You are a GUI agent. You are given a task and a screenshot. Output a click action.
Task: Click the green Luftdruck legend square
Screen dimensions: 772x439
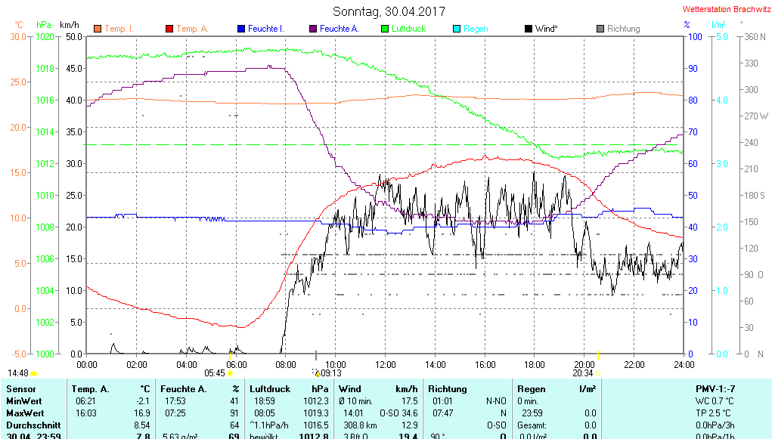pos(385,29)
